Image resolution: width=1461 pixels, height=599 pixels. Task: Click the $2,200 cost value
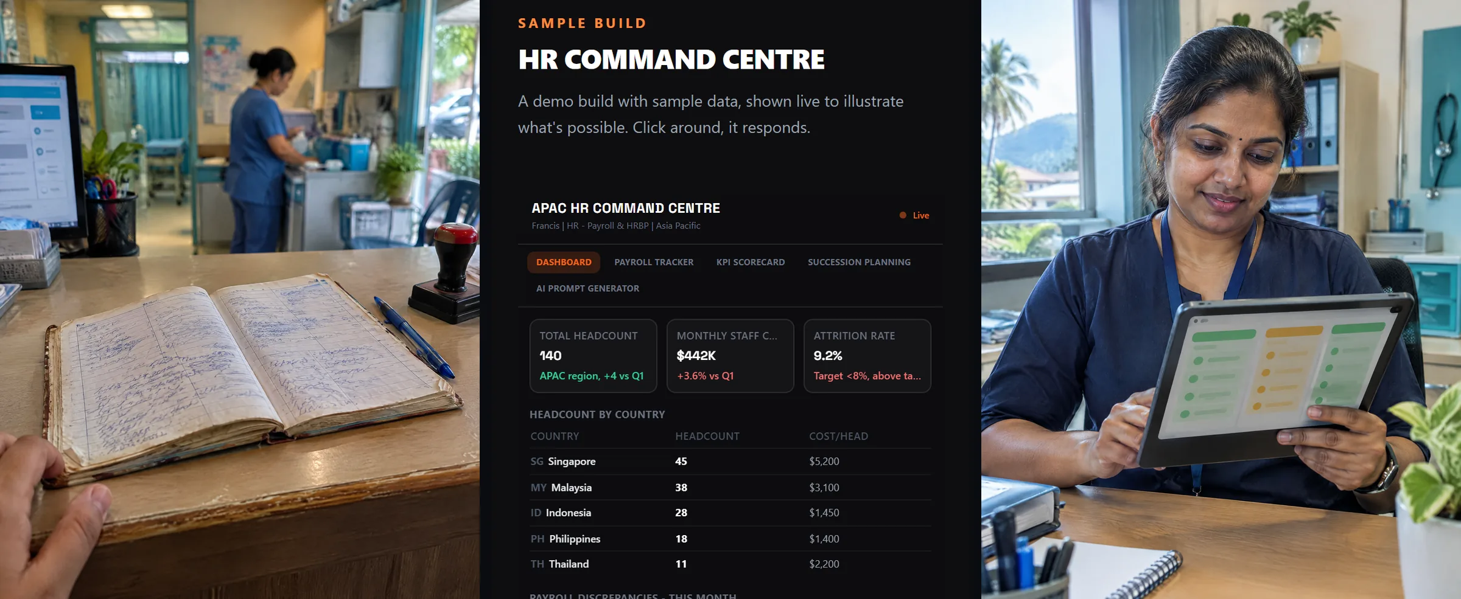click(x=824, y=564)
